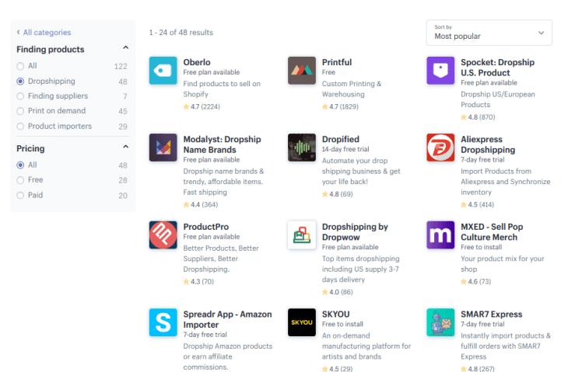Open the ProductPro title link
This screenshot has height=372, width=568.
point(205,227)
